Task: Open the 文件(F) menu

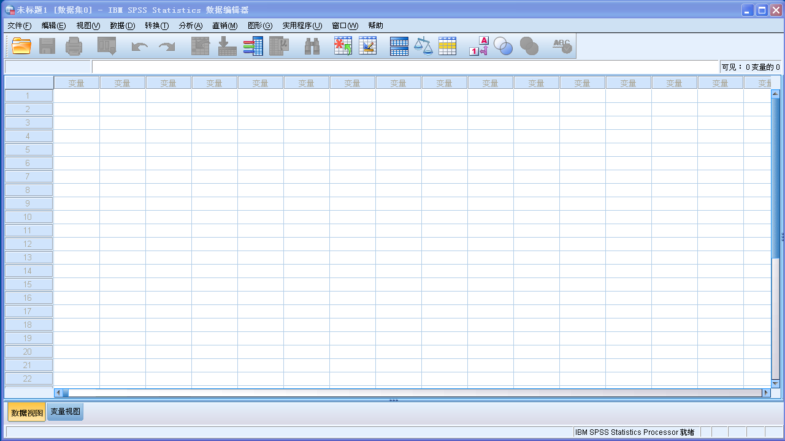Action: tap(19, 26)
